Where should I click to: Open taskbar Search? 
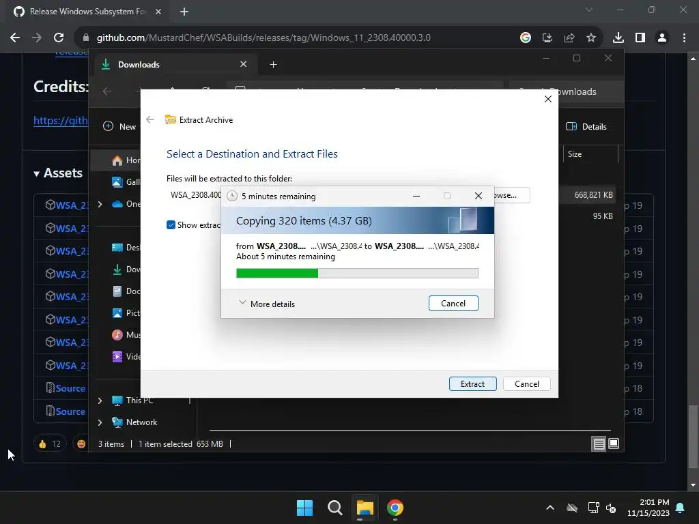[x=334, y=508]
